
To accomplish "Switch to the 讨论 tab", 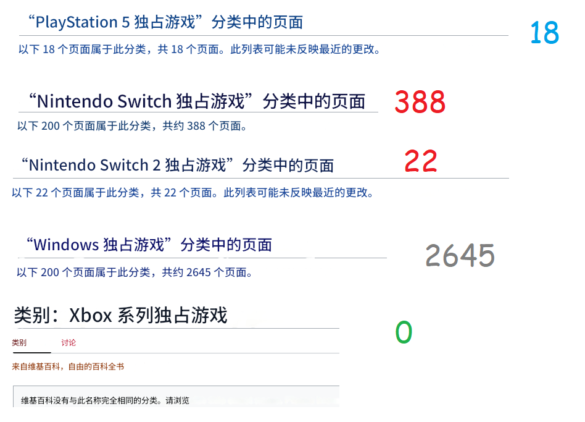I will [67, 342].
